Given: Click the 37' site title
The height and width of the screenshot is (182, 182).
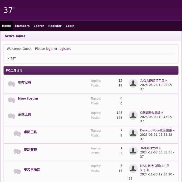Looking at the screenshot, I should (9, 10).
